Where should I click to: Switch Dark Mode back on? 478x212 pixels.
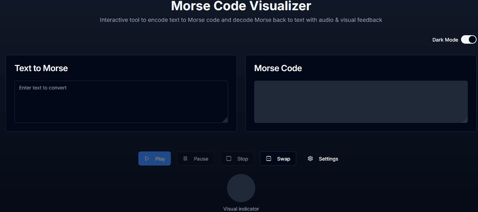(x=468, y=39)
